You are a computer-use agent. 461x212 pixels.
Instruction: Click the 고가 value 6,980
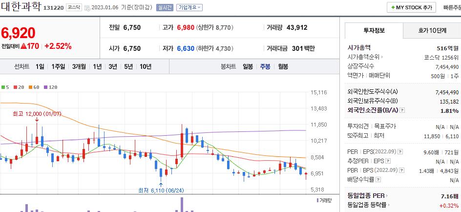coord(186,28)
